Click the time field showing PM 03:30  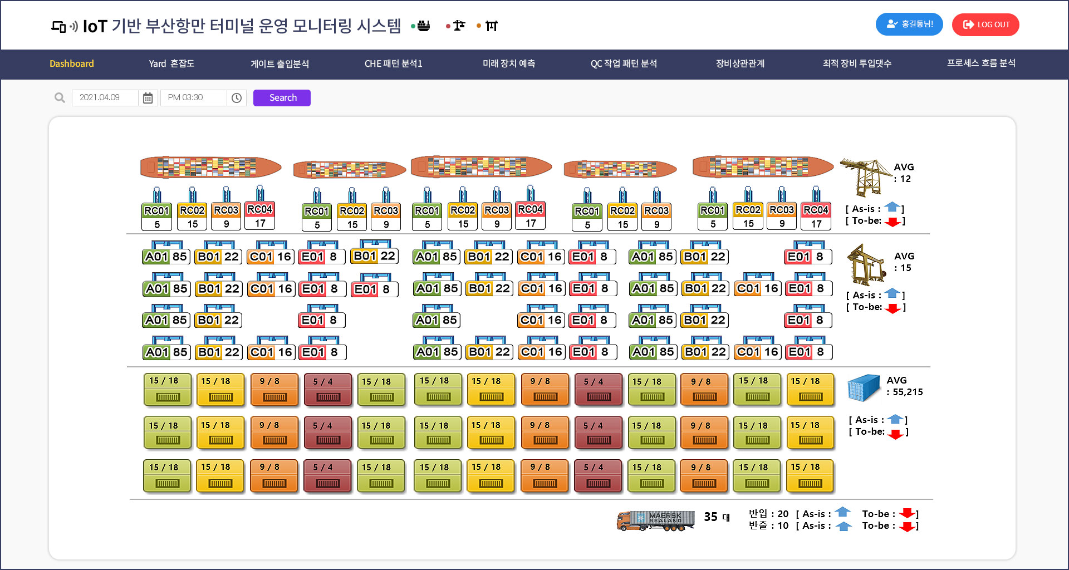pos(193,98)
